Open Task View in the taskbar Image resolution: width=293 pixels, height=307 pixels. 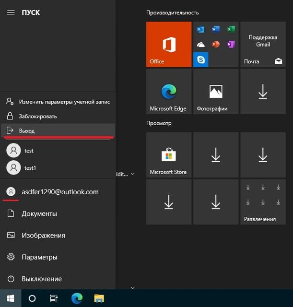(x=54, y=298)
